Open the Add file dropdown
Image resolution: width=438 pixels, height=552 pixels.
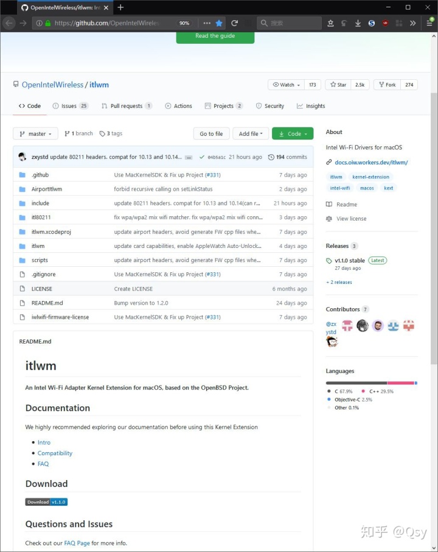251,134
